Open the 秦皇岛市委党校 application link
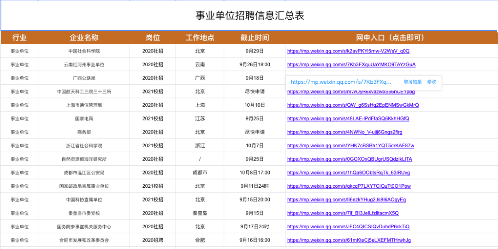 click(x=343, y=213)
